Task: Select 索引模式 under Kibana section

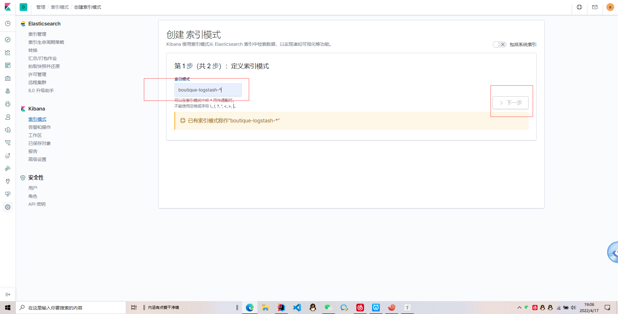Action: 37,119
